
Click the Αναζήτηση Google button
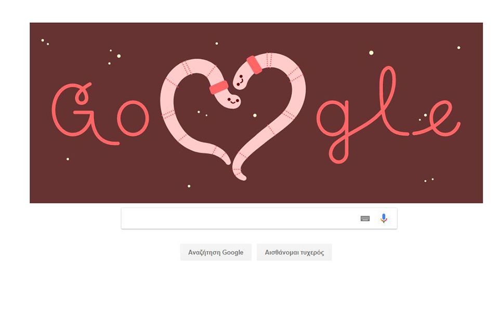click(216, 252)
